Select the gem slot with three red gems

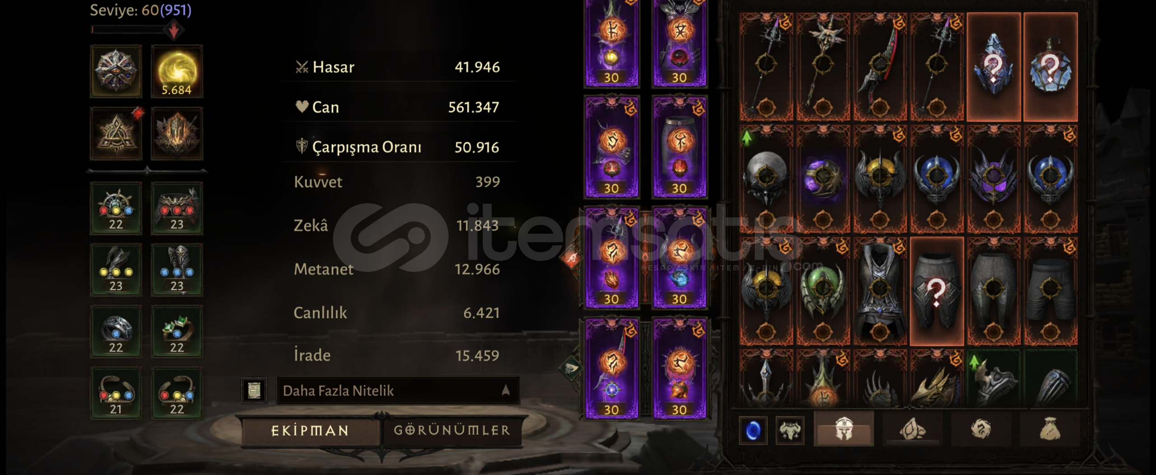point(177,208)
